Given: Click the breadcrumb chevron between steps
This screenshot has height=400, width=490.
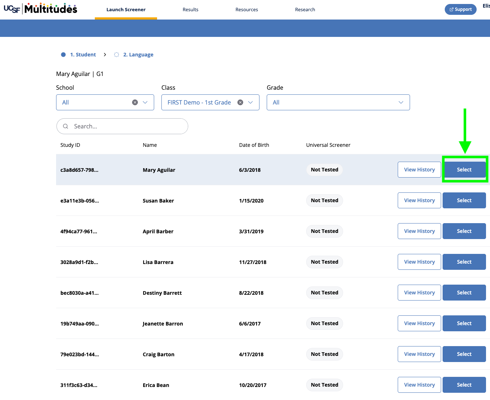Looking at the screenshot, I should coord(105,55).
